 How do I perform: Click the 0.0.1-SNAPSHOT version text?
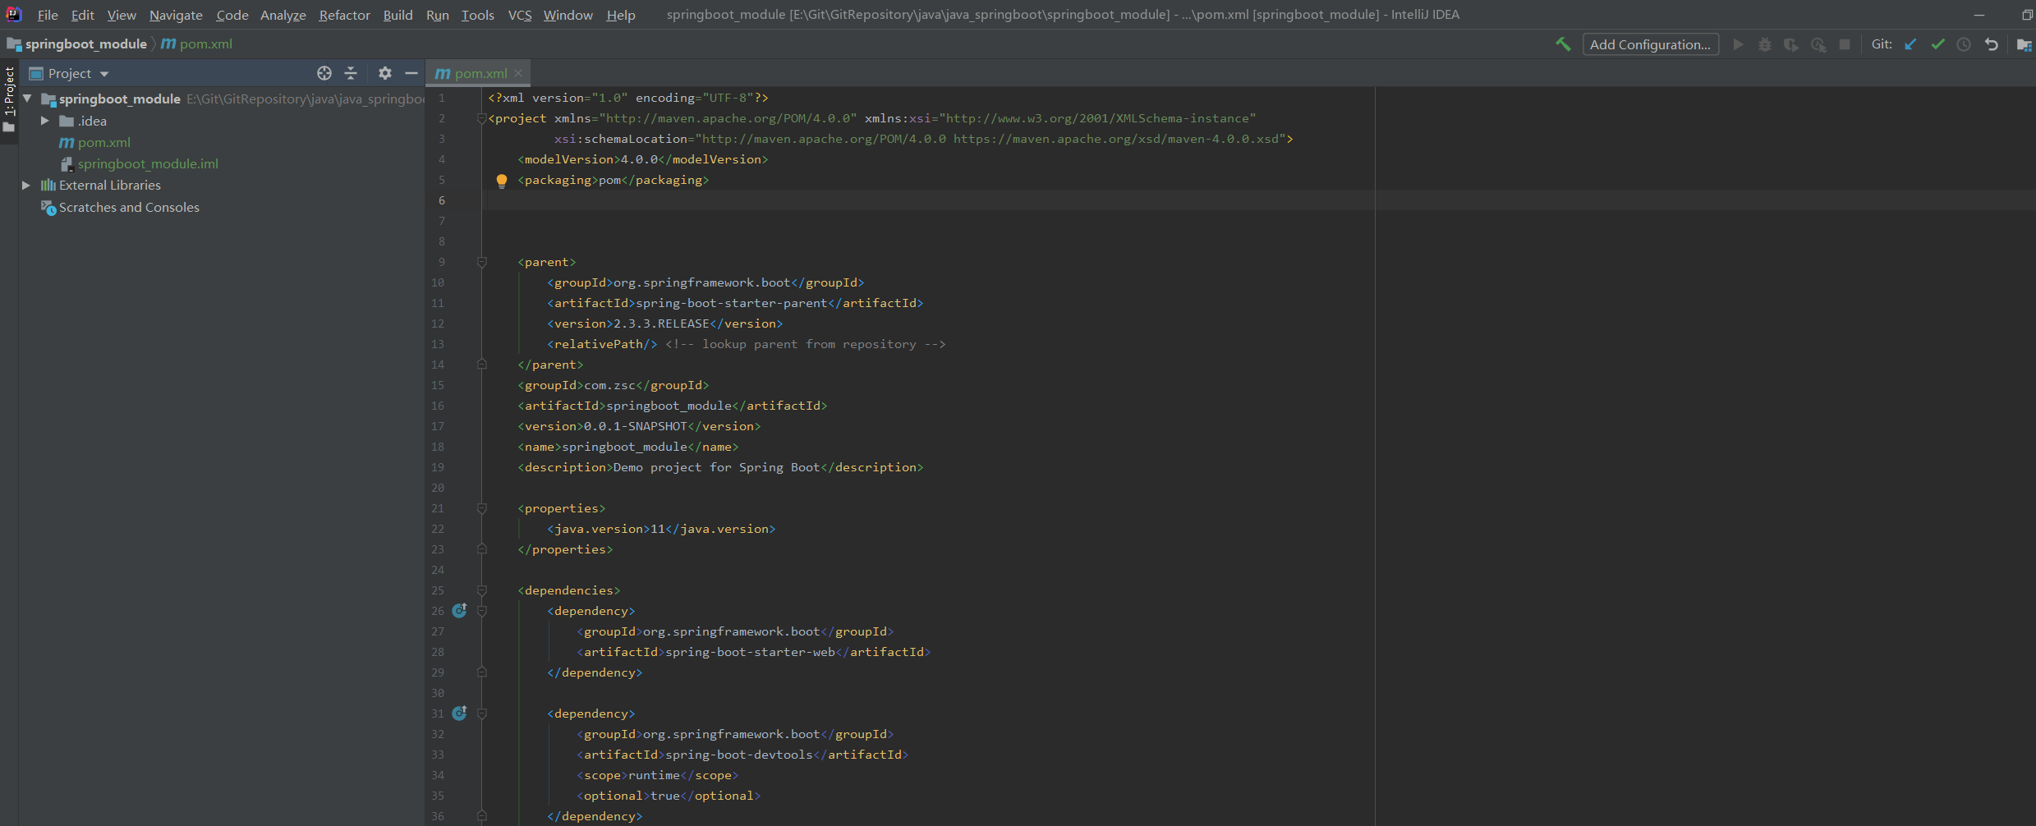pyautogui.click(x=635, y=426)
